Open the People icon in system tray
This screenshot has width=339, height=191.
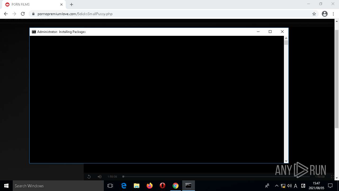[267, 186]
